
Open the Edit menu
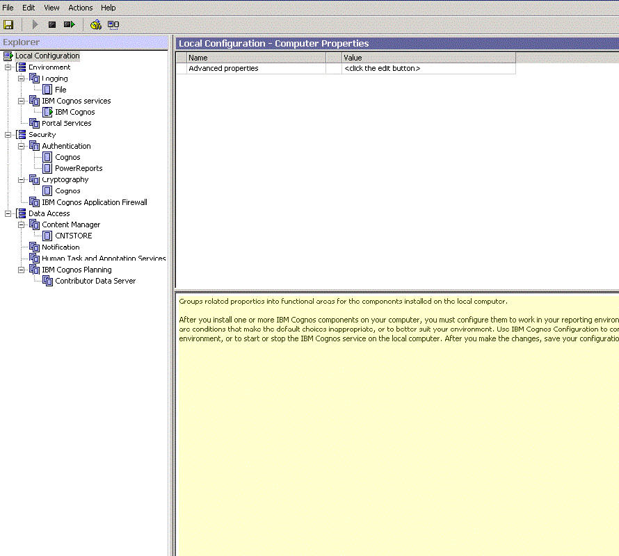(29, 8)
